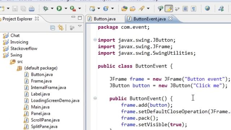Minimize the Project Explorer panel
Viewport: 231px width, 130px height.
pyautogui.click(x=73, y=17)
